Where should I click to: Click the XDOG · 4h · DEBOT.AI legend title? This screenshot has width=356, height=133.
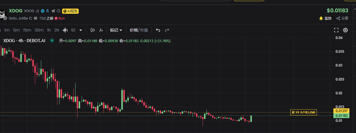point(24,41)
